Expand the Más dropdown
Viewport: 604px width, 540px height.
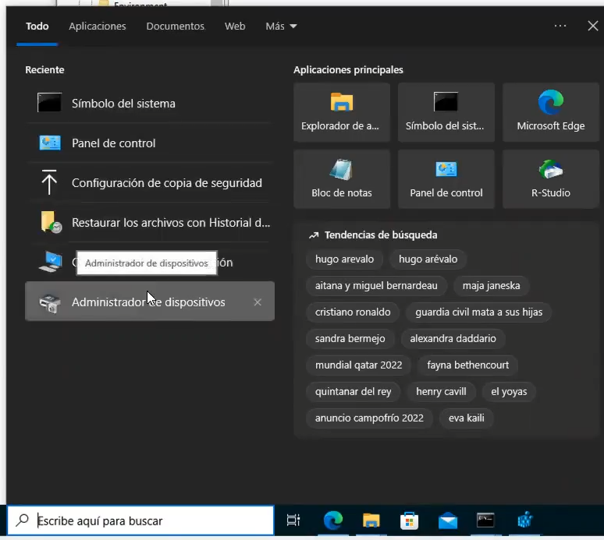click(x=281, y=26)
